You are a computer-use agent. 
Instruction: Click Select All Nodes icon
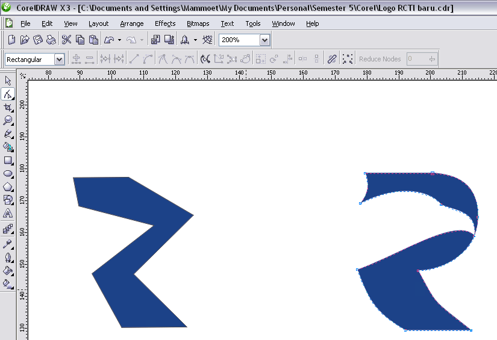[348, 59]
